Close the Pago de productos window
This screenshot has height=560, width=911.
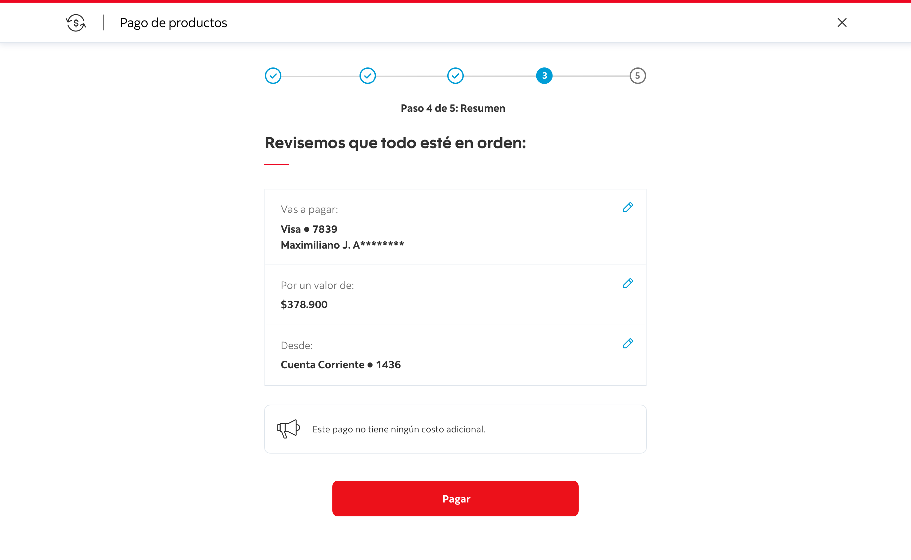pos(842,22)
